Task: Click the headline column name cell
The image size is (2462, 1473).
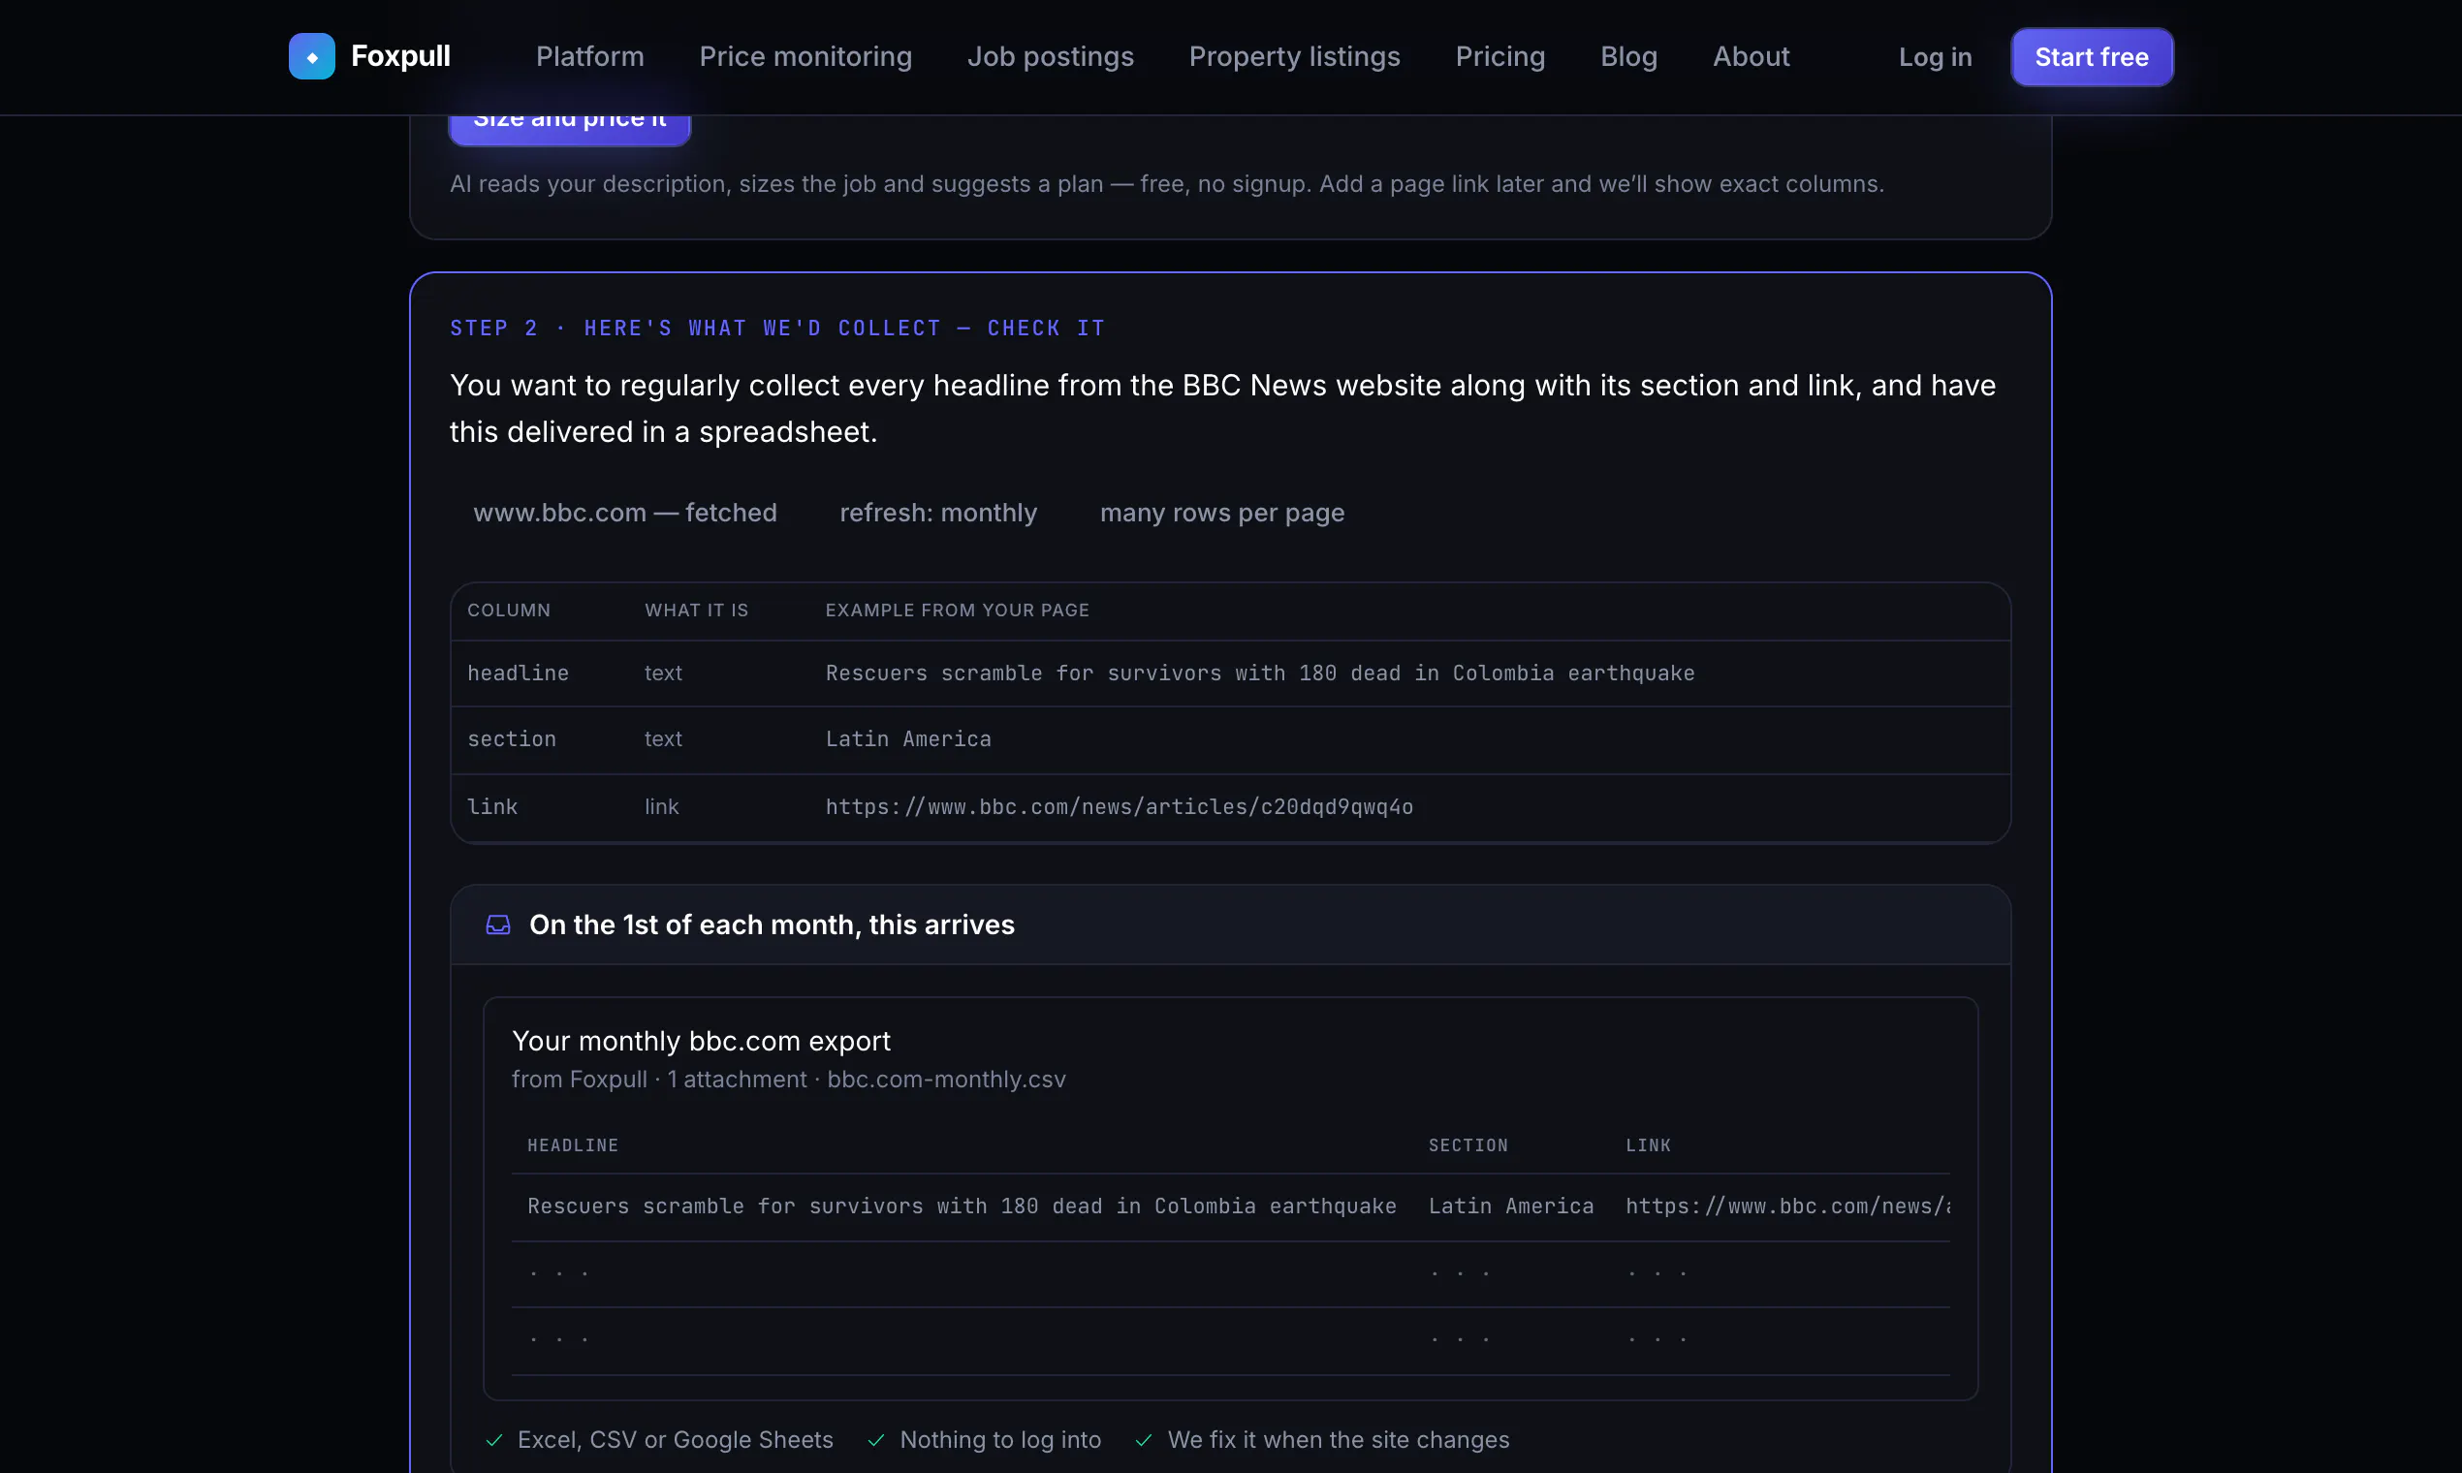Action: coord(519,673)
